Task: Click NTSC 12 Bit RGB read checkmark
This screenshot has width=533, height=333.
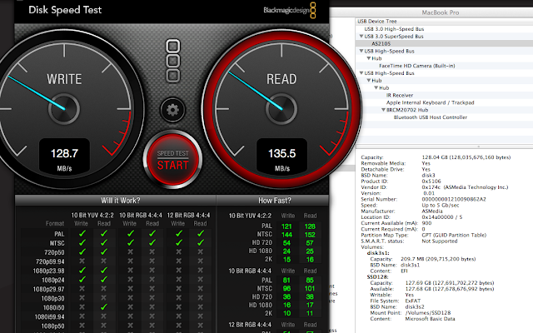Action: click(x=201, y=242)
